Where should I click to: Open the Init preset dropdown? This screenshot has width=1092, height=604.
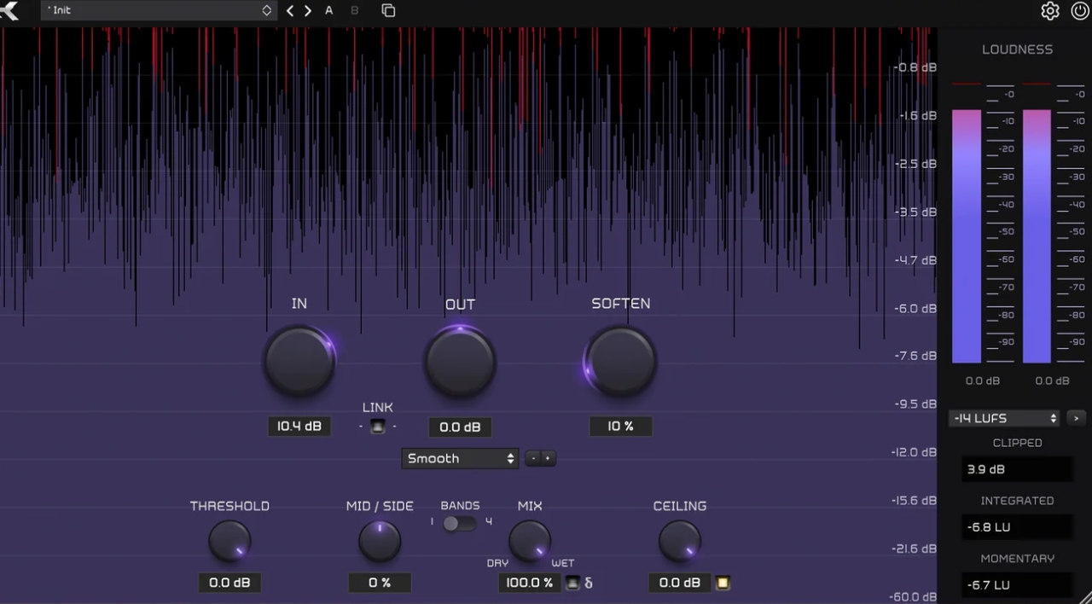(159, 10)
